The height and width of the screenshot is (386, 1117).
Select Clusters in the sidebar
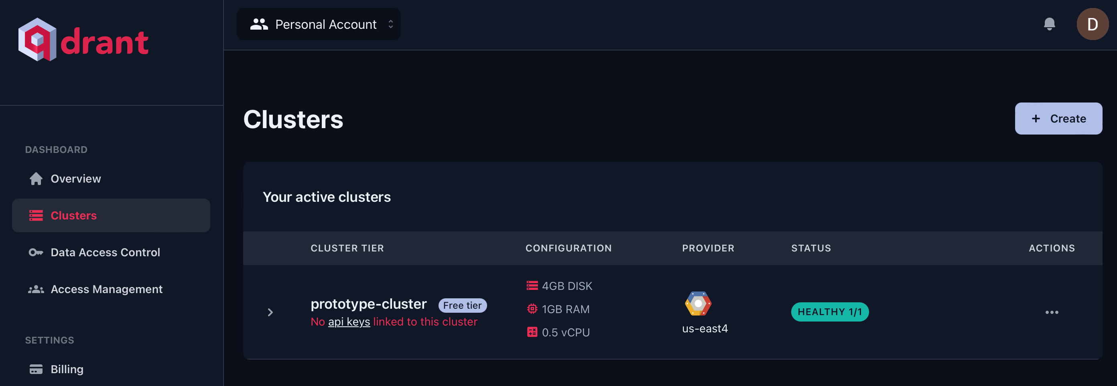[x=74, y=215]
